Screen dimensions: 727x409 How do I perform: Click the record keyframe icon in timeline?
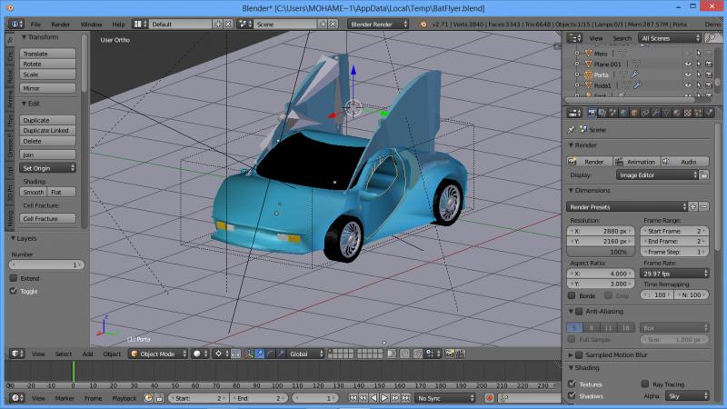click(x=489, y=398)
